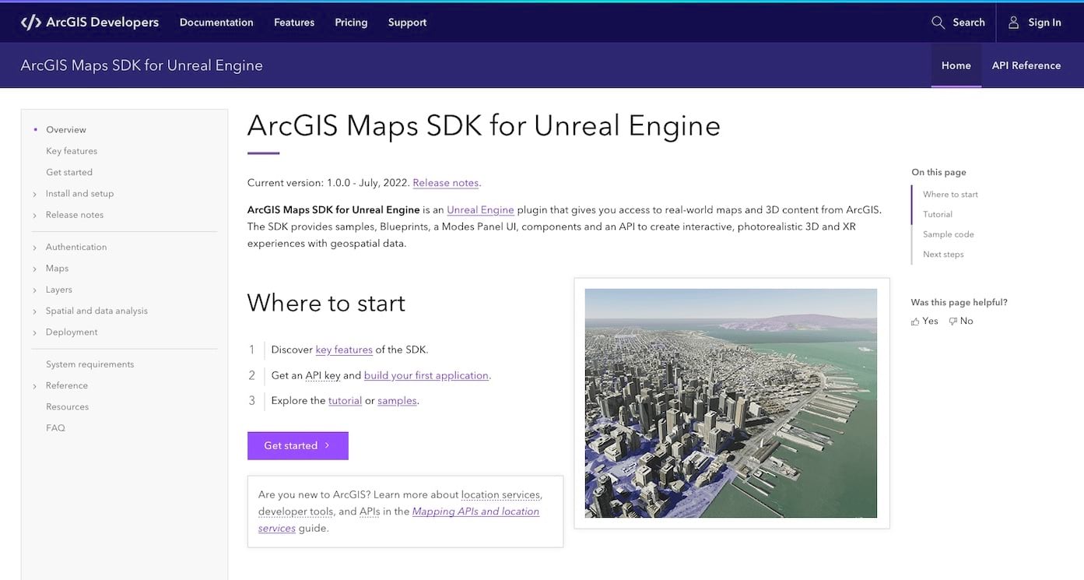Open the samples link
The image size is (1084, 580).
pyautogui.click(x=397, y=401)
